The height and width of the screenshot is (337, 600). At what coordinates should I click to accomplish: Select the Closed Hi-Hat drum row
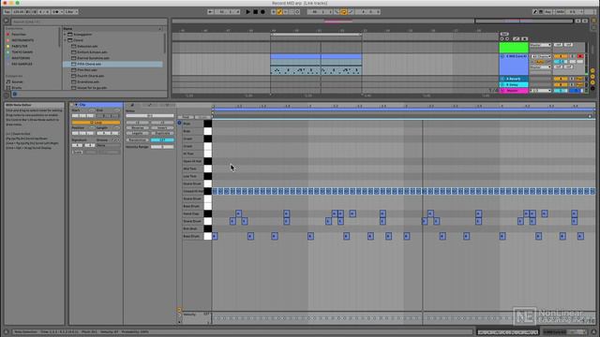click(193, 191)
